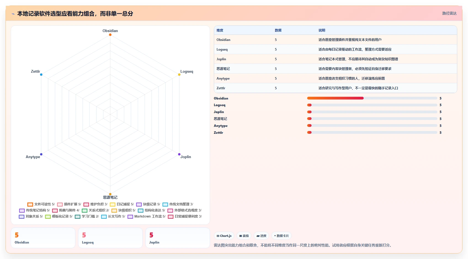
Task: Click the Logseq point on radar chart
Action: (179, 75)
